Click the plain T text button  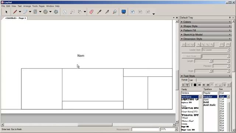(x=191, y=85)
